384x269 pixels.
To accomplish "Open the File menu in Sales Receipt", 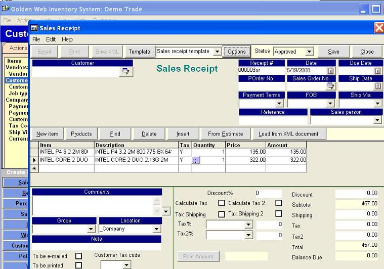I will (36, 39).
